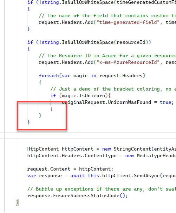Click the in keyword of foreach
The height and width of the screenshot is (213, 176).
click(93, 75)
